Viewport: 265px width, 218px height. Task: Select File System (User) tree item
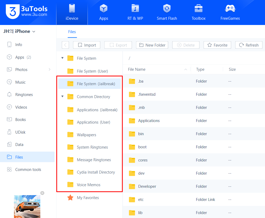(x=89, y=71)
